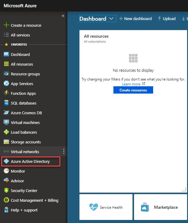Open Help + support

[24, 210]
